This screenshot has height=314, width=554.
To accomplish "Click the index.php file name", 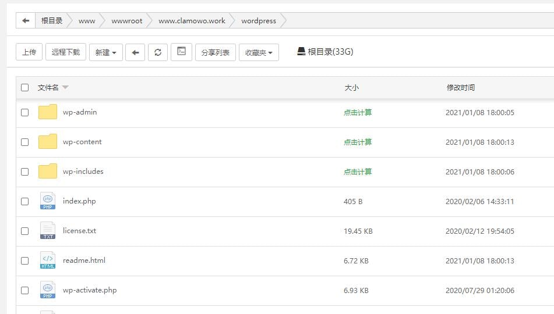I will pos(79,201).
